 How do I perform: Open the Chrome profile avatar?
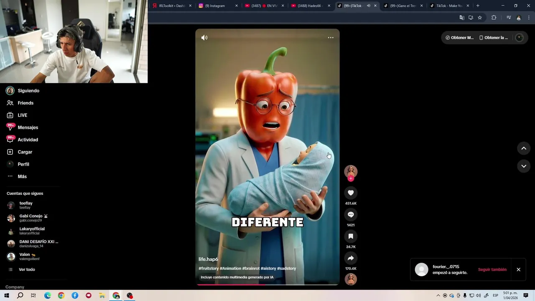click(x=519, y=18)
